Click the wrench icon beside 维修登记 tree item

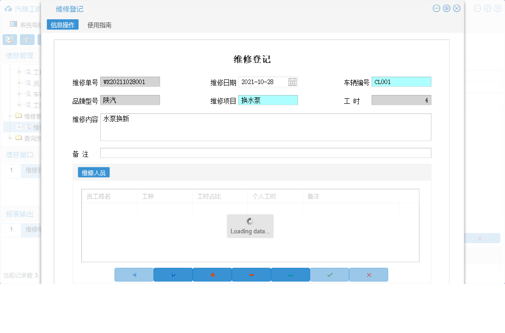(x=28, y=127)
